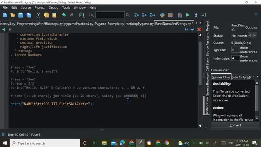Go forward in editor history
Image resolution: width=261 pixels, height=147 pixels.
[10, 29]
